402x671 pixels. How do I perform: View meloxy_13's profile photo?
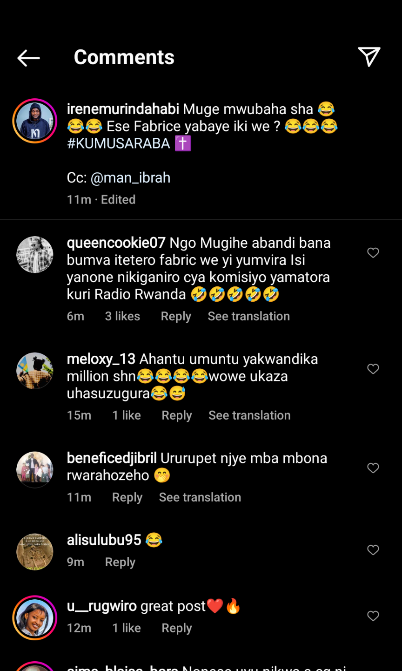point(35,371)
